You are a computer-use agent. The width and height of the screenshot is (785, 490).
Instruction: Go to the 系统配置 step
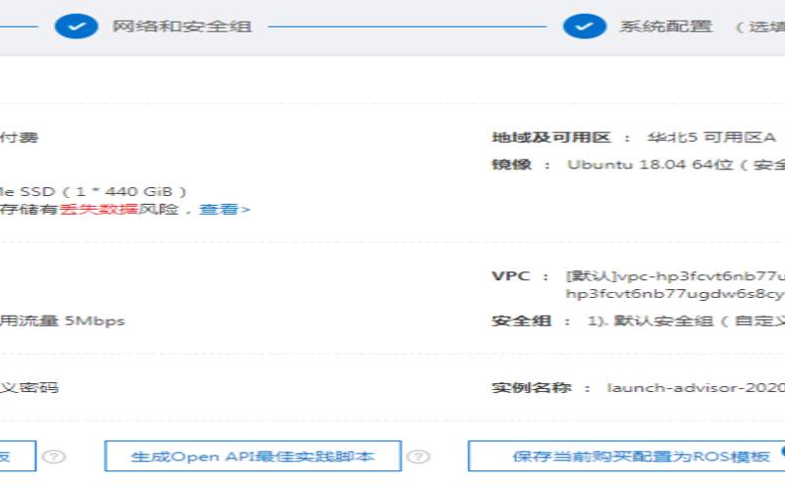point(665,26)
